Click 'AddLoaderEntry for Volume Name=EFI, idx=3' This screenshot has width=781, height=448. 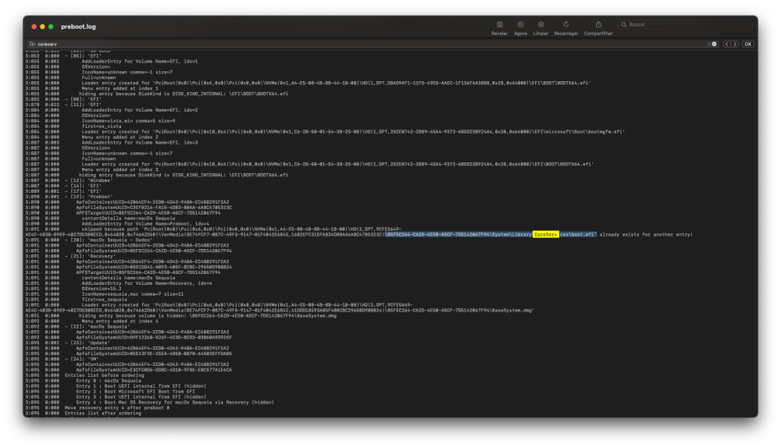coord(140,142)
